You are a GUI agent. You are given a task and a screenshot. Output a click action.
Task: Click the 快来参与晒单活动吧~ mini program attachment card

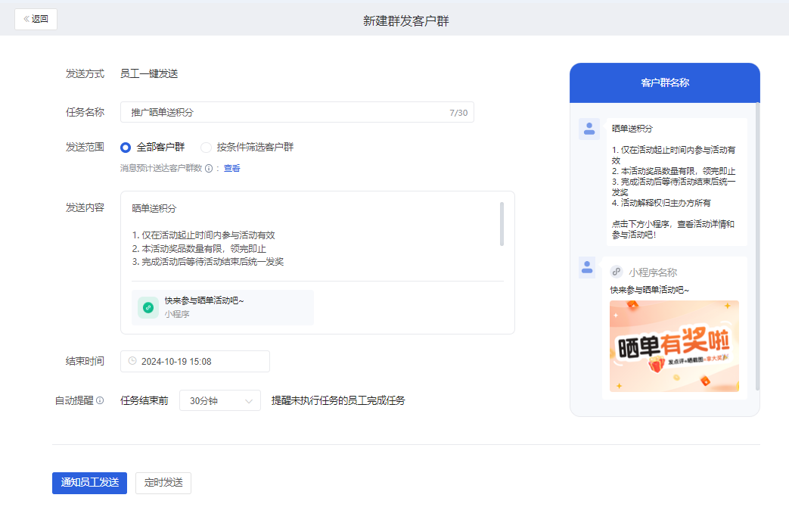pos(222,307)
